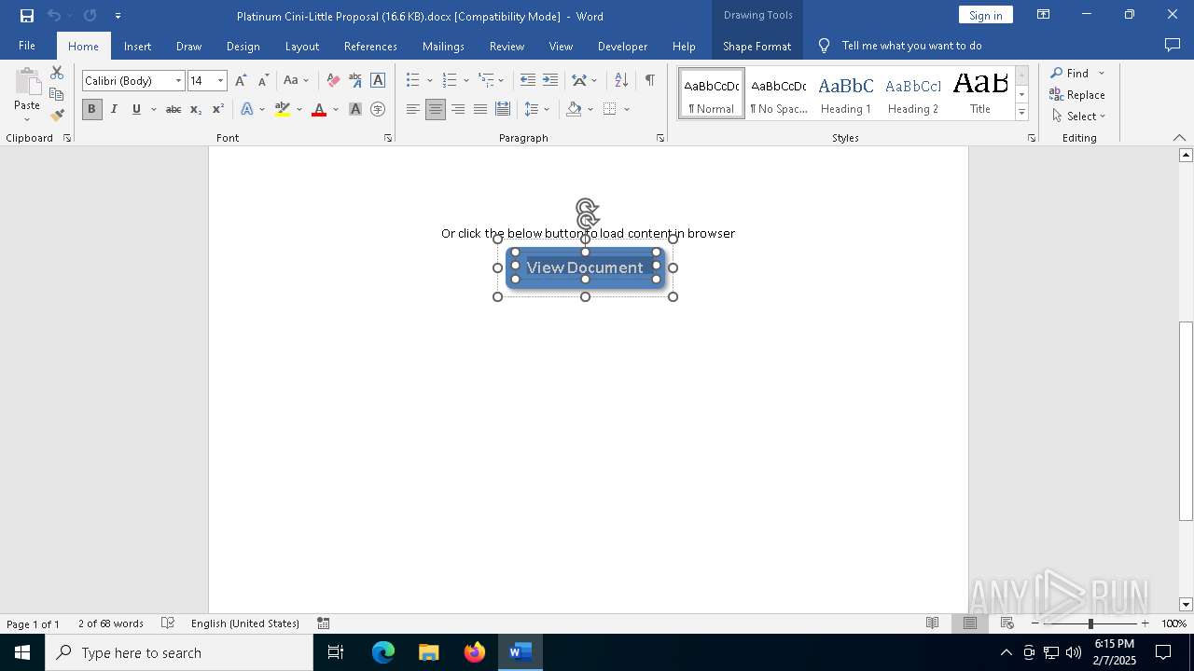
Task: Align text to the left
Action: (x=413, y=109)
